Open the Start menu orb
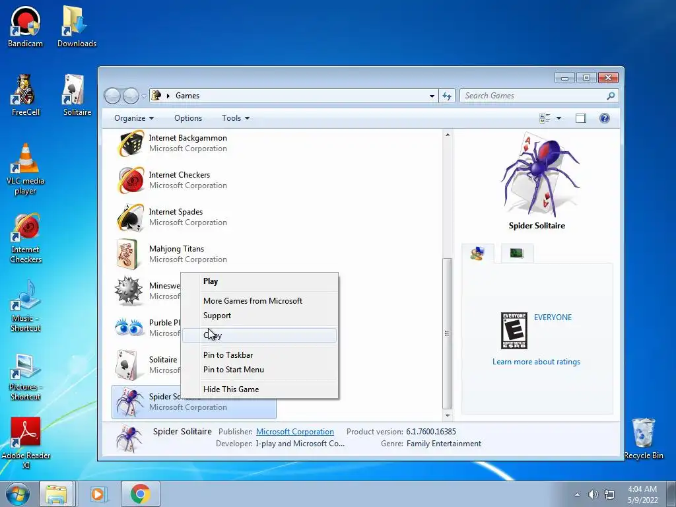The image size is (676, 507). pos(17,494)
